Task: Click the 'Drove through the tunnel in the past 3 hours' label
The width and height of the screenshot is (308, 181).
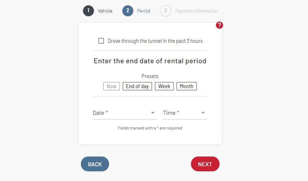Action: point(155,41)
